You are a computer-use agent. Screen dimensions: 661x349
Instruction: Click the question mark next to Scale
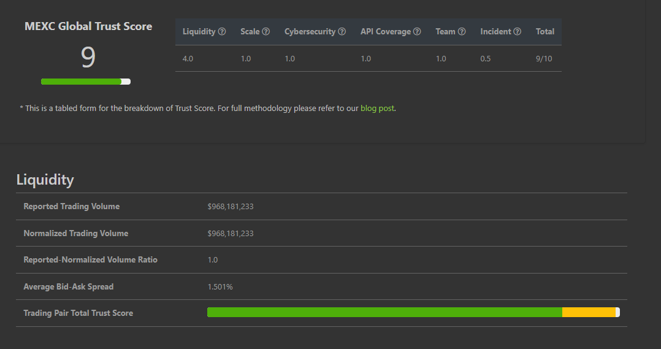[266, 32]
